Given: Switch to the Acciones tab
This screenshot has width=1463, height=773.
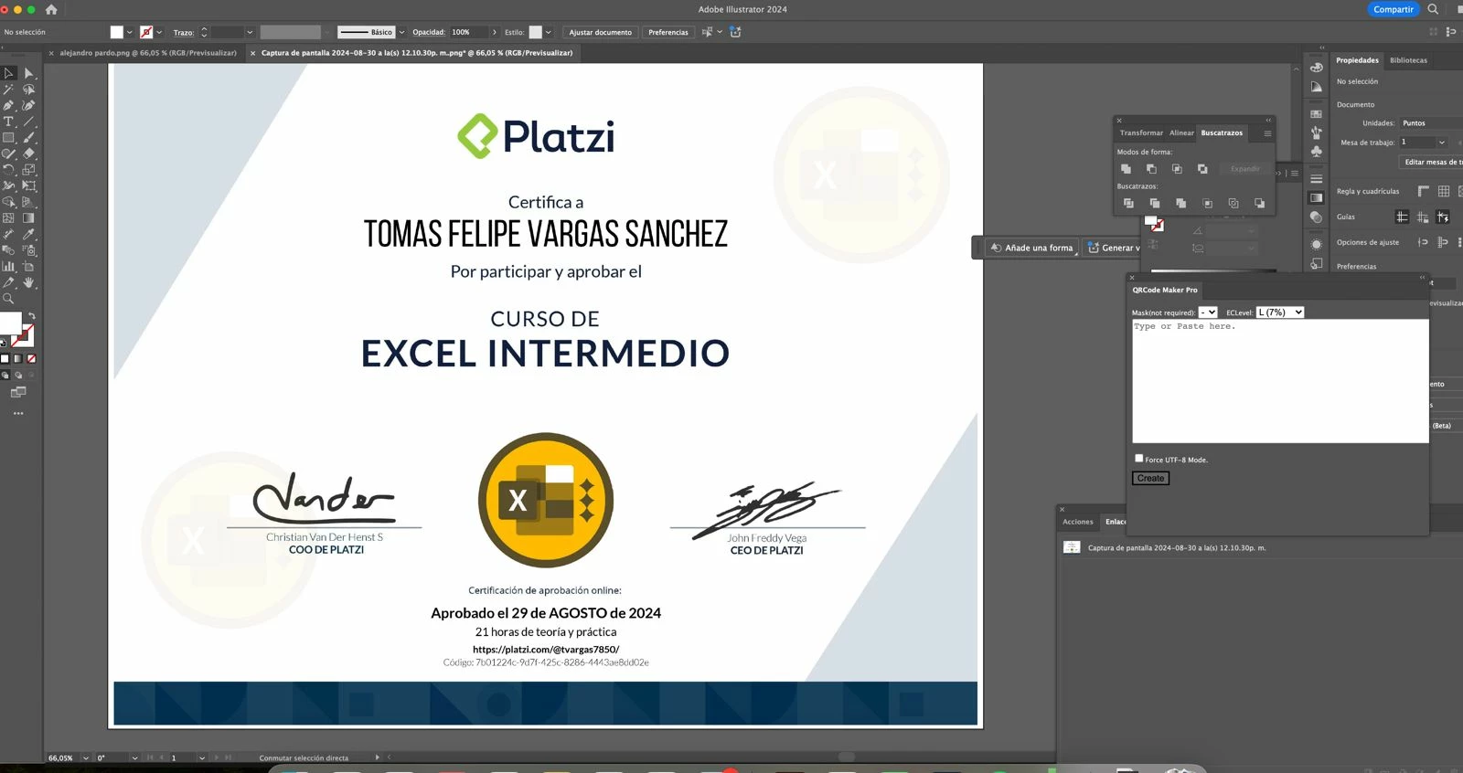Looking at the screenshot, I should point(1077,522).
